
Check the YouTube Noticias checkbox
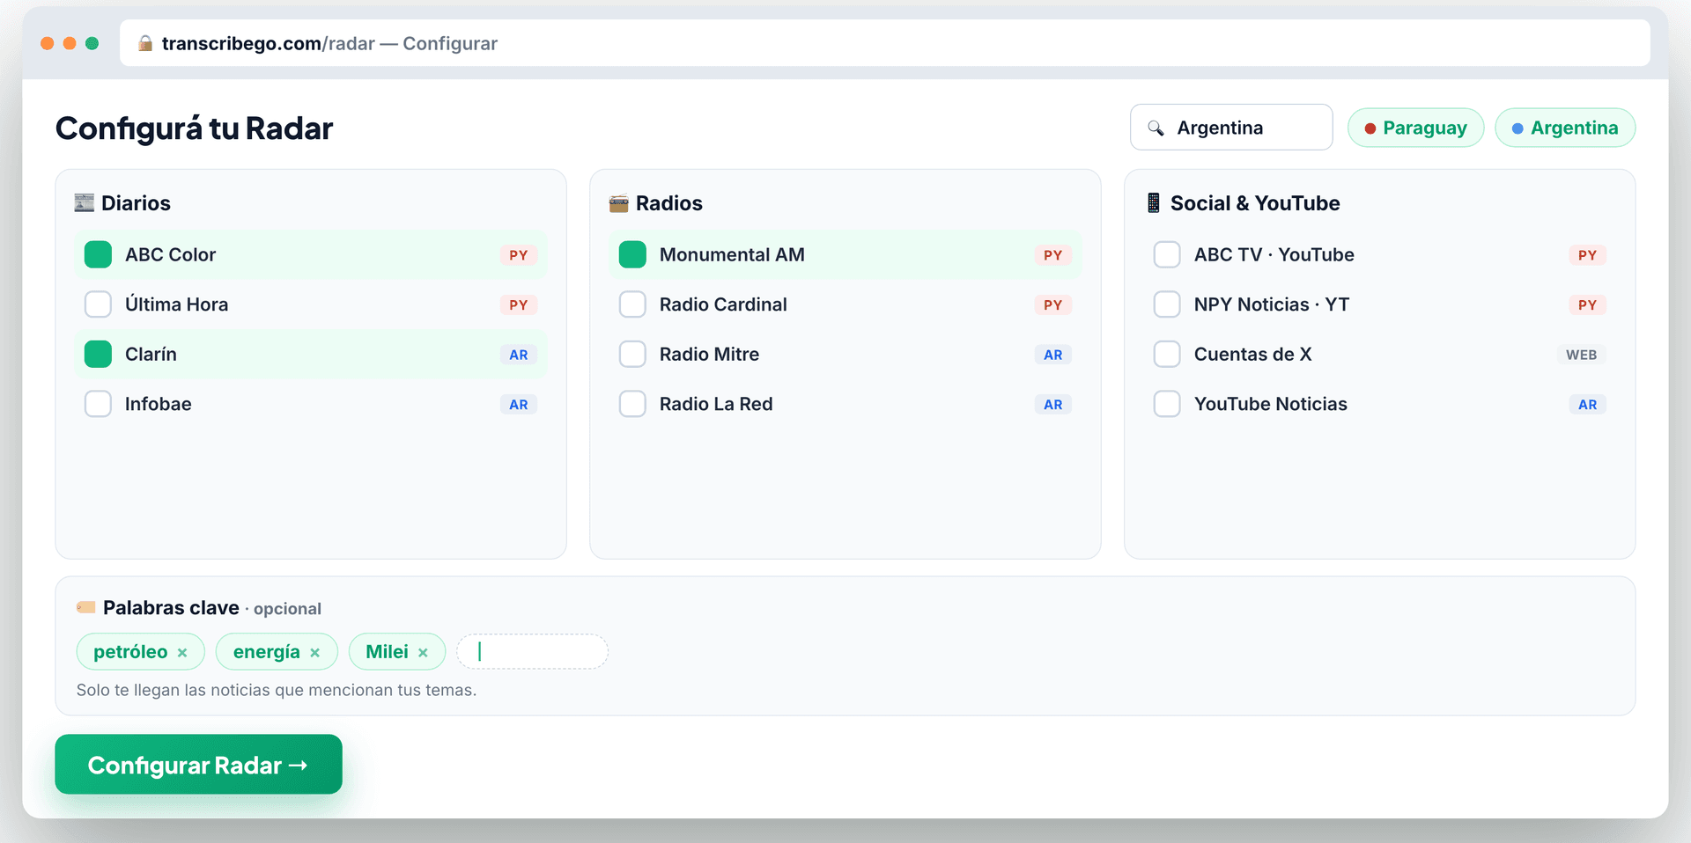pos(1167,404)
